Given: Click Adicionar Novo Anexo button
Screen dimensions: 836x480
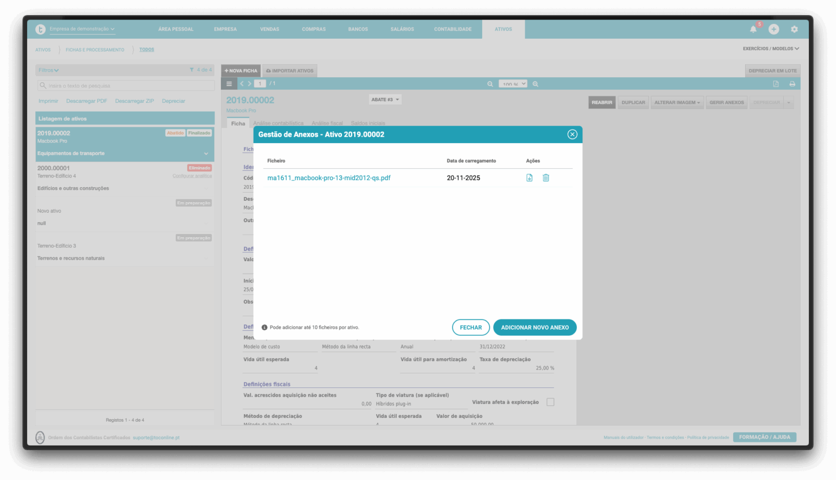Looking at the screenshot, I should (x=534, y=328).
